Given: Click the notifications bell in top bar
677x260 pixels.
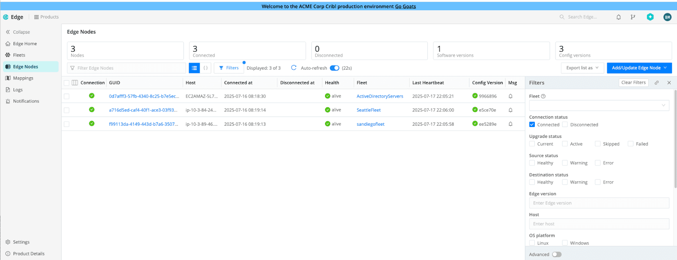Looking at the screenshot, I should (x=618, y=17).
